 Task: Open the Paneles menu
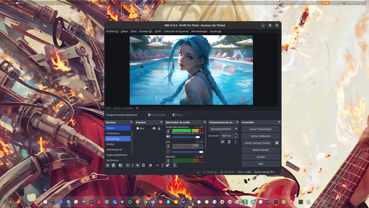(146, 31)
